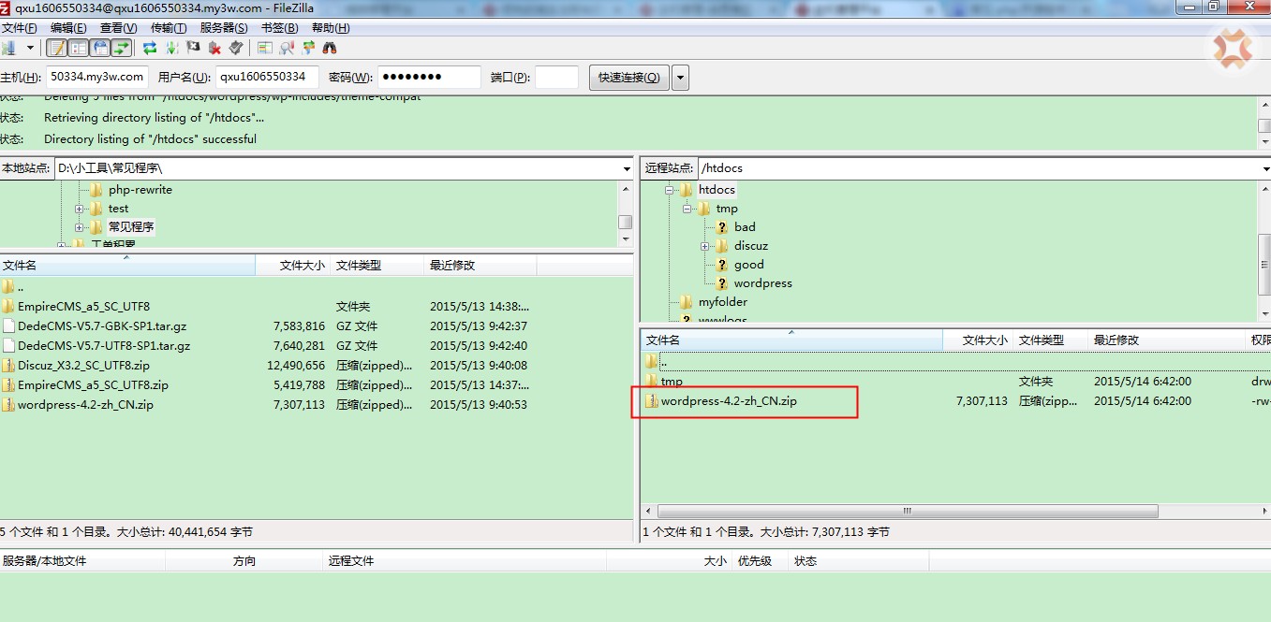Select remote file wordpress-4.2-zh_CN.zip
Screen dimensions: 1271x622
729,401
